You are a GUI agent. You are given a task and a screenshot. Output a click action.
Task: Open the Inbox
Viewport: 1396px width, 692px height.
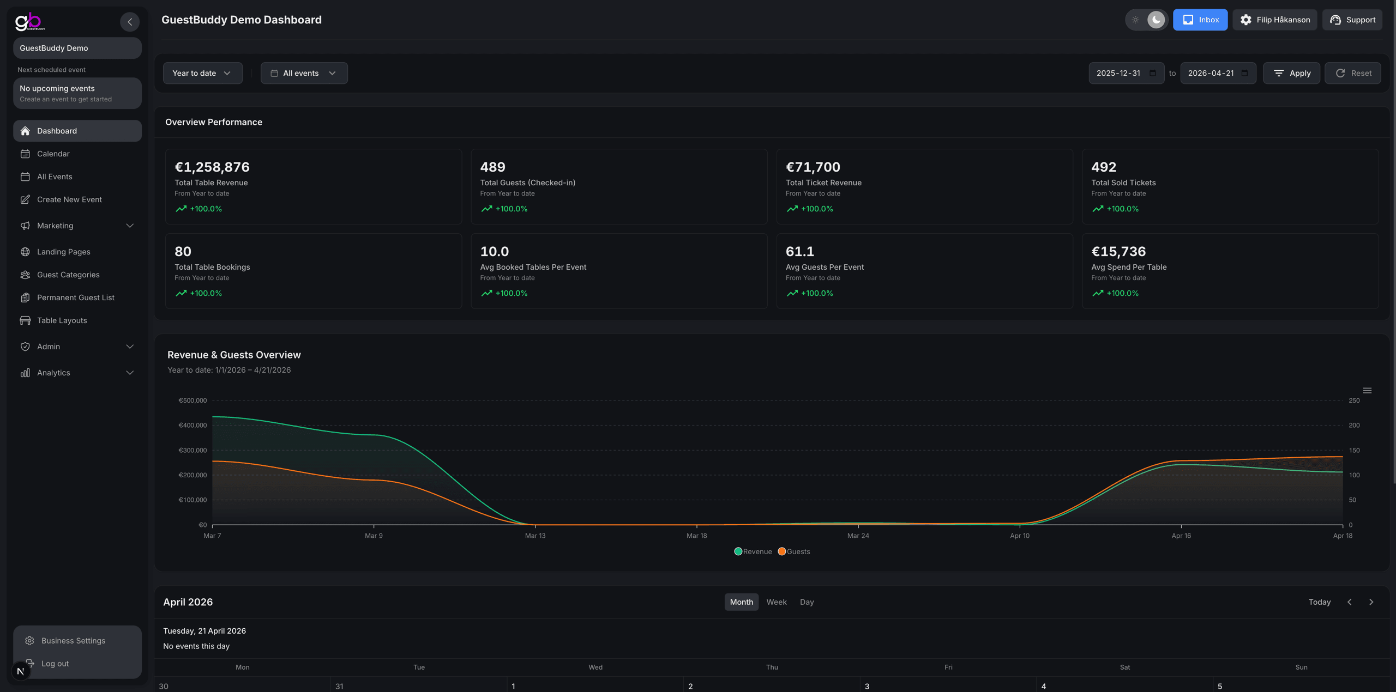pyautogui.click(x=1200, y=20)
